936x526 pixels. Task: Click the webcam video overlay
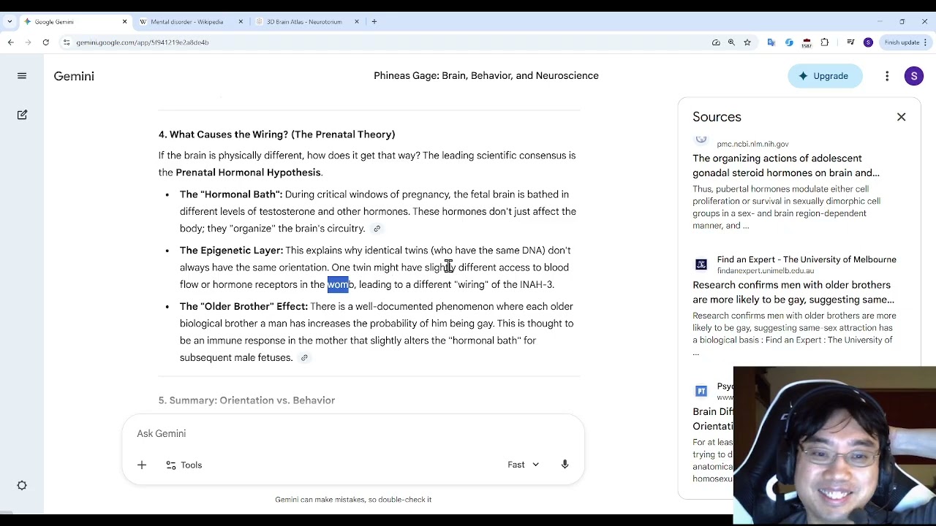coord(834,446)
